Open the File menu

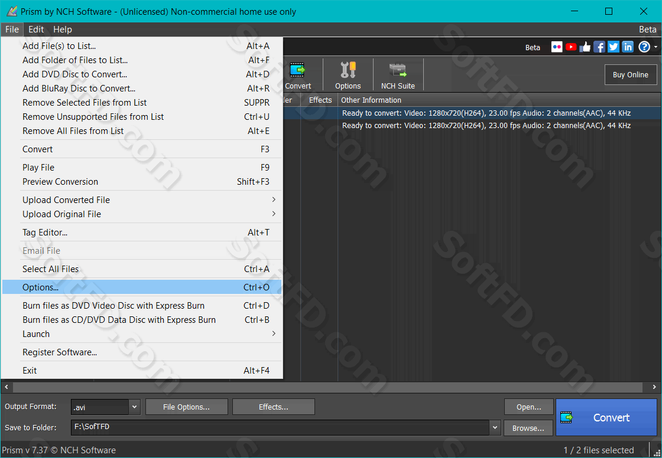[x=12, y=30]
